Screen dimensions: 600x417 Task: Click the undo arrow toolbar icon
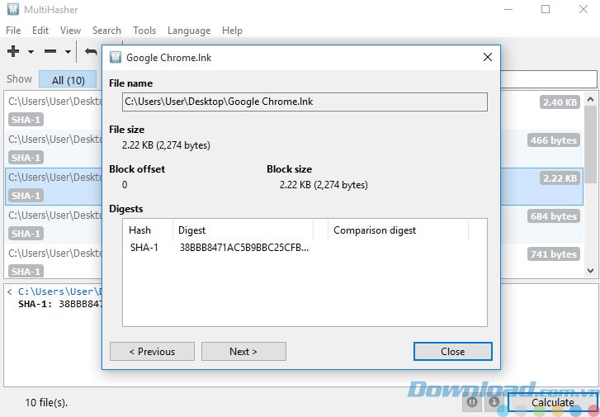[x=91, y=51]
